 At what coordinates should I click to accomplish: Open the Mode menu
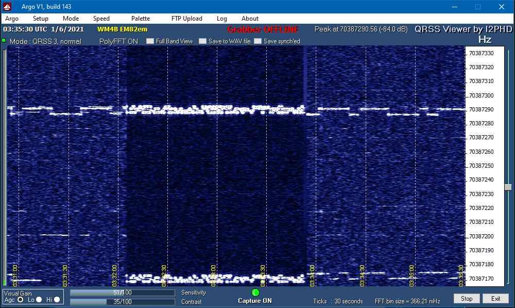pos(71,19)
